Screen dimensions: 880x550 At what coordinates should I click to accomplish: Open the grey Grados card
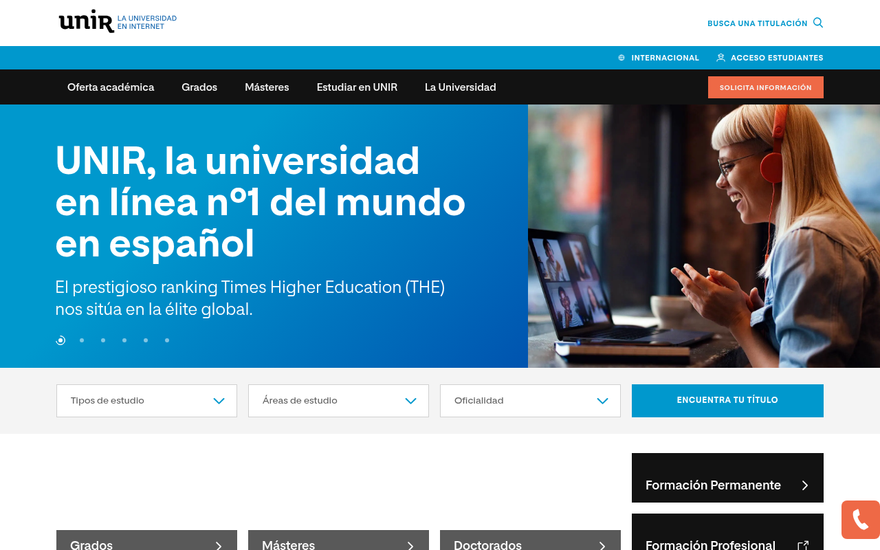(x=146, y=540)
